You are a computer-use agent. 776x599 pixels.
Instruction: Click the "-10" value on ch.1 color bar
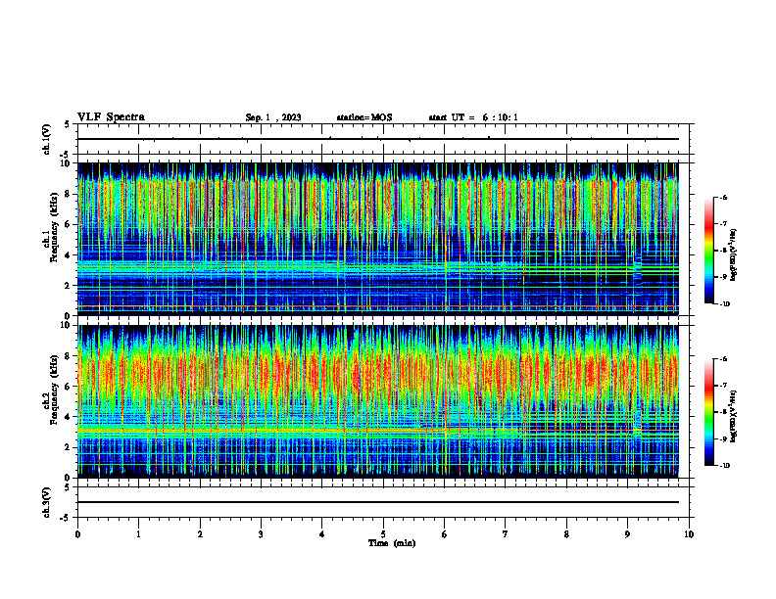point(724,304)
